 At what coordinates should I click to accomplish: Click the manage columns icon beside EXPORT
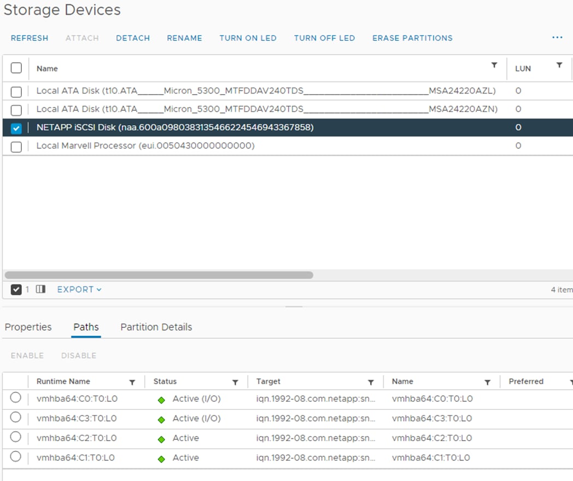40,289
